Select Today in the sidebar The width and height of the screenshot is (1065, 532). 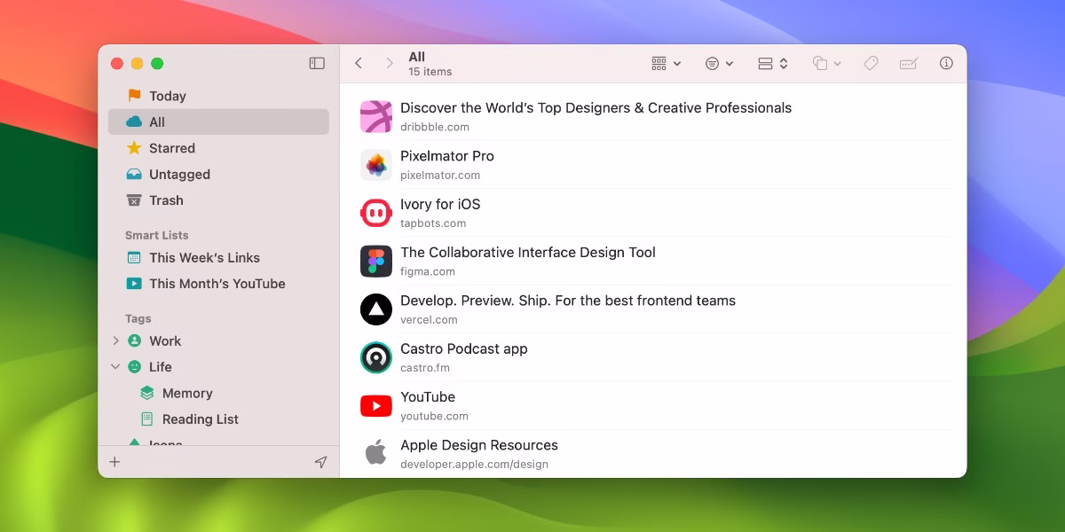point(218,96)
